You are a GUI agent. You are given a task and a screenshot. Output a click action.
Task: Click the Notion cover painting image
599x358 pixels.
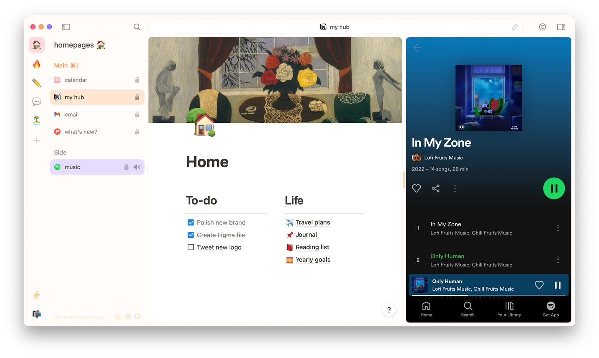point(275,80)
